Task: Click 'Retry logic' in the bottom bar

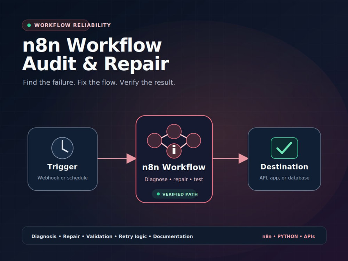Action: pos(133,236)
